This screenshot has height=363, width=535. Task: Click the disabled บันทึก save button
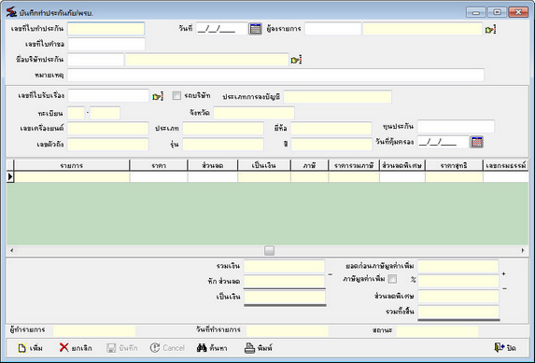(x=122, y=348)
